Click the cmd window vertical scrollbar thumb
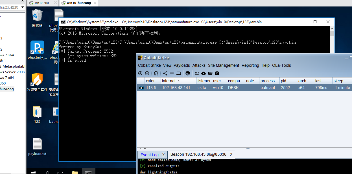 coord(332,34)
